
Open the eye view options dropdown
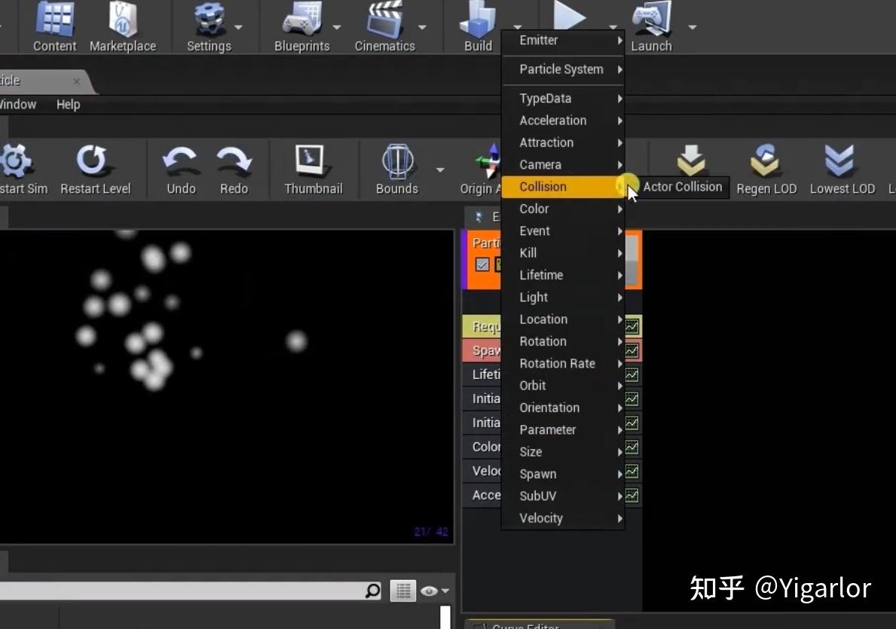pyautogui.click(x=435, y=591)
